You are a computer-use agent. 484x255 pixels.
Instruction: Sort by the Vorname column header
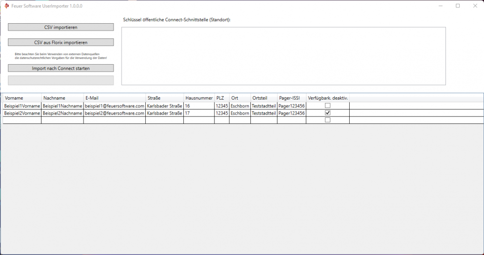(x=22, y=98)
